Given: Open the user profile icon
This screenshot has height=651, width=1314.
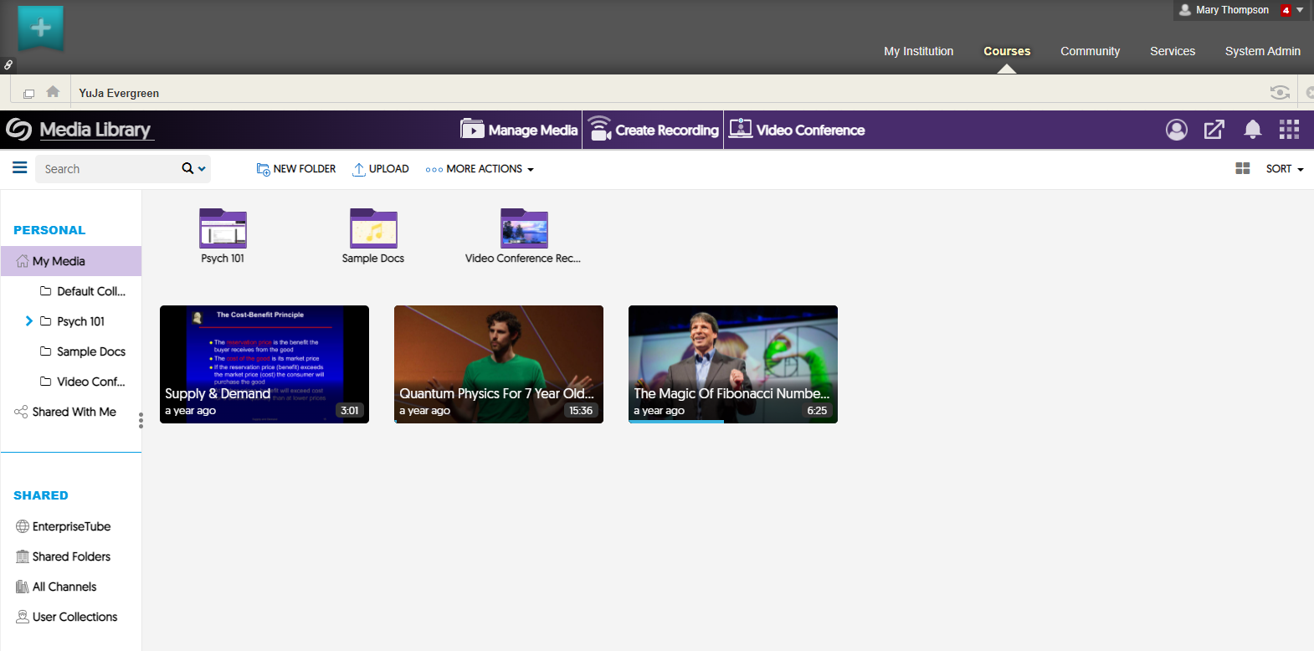Looking at the screenshot, I should 1177,130.
